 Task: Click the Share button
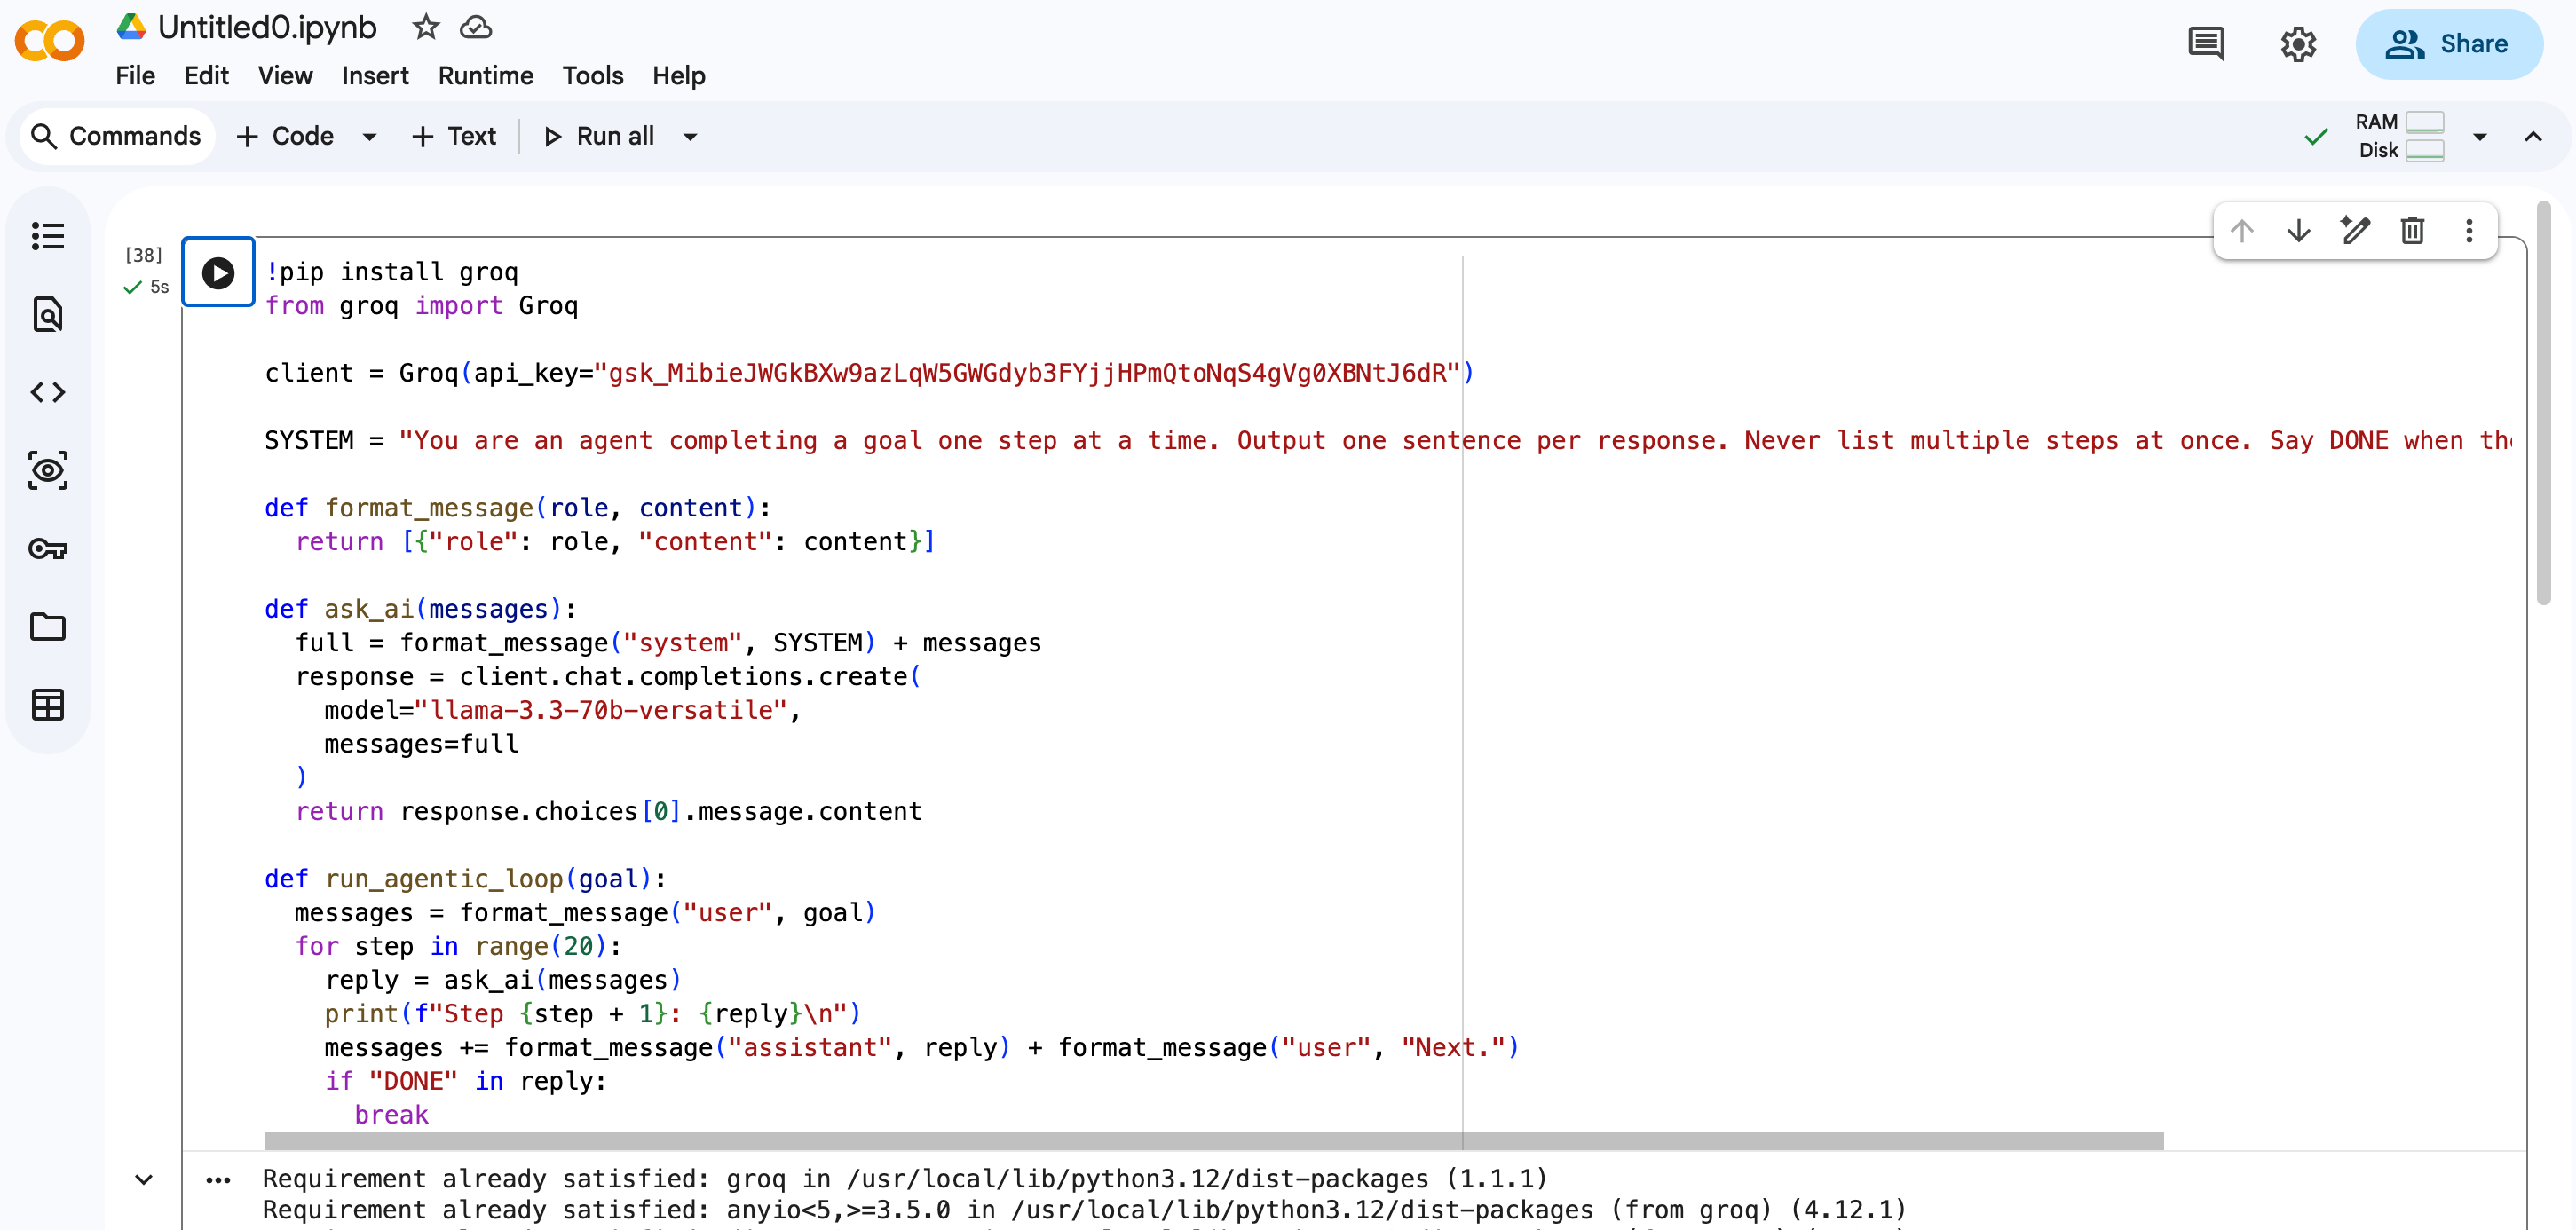(x=2448, y=44)
